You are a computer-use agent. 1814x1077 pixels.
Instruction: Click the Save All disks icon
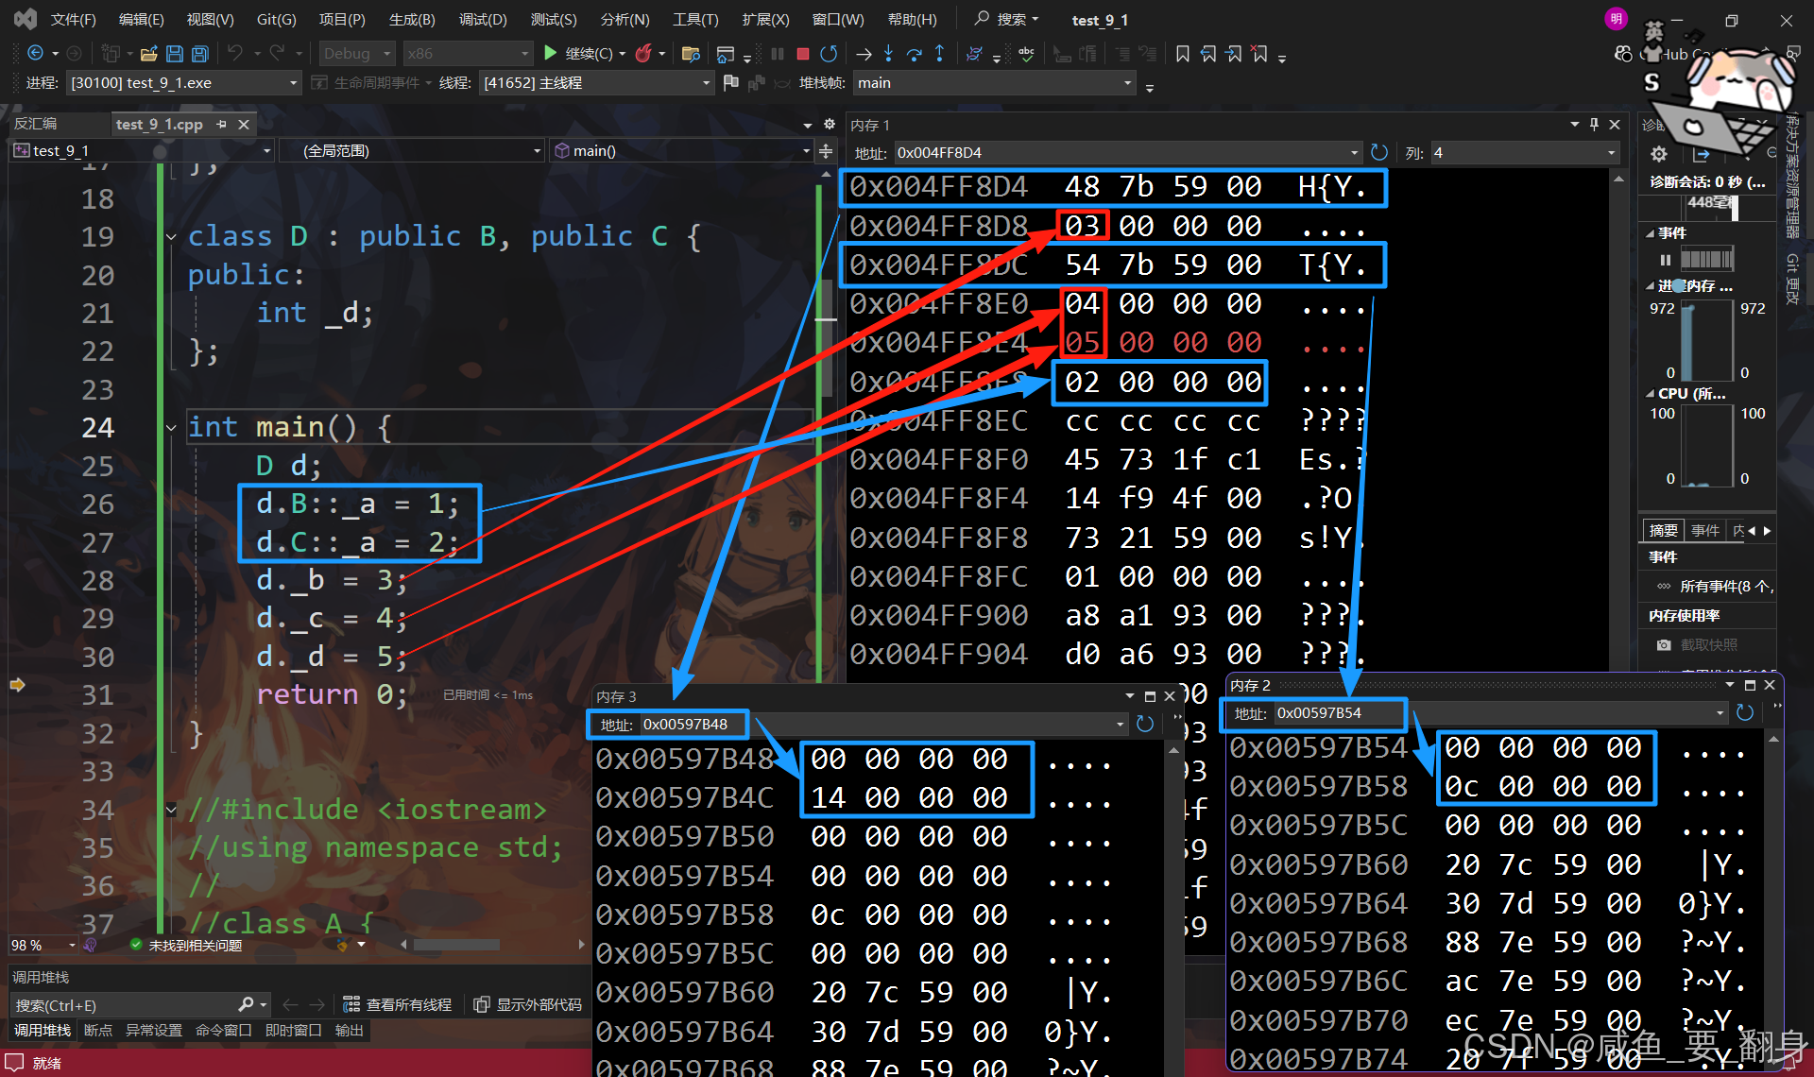pos(199,54)
